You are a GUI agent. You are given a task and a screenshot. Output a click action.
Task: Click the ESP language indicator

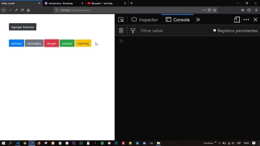239,143
